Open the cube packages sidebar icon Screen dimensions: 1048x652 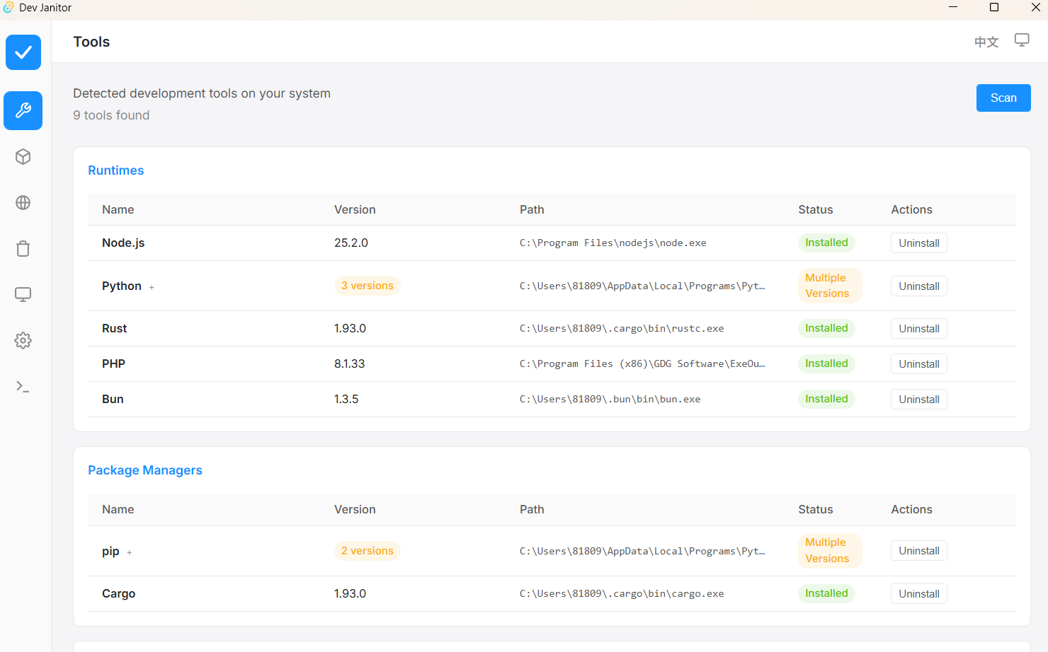23,157
